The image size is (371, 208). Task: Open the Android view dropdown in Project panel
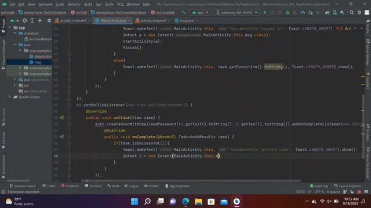click(14, 21)
